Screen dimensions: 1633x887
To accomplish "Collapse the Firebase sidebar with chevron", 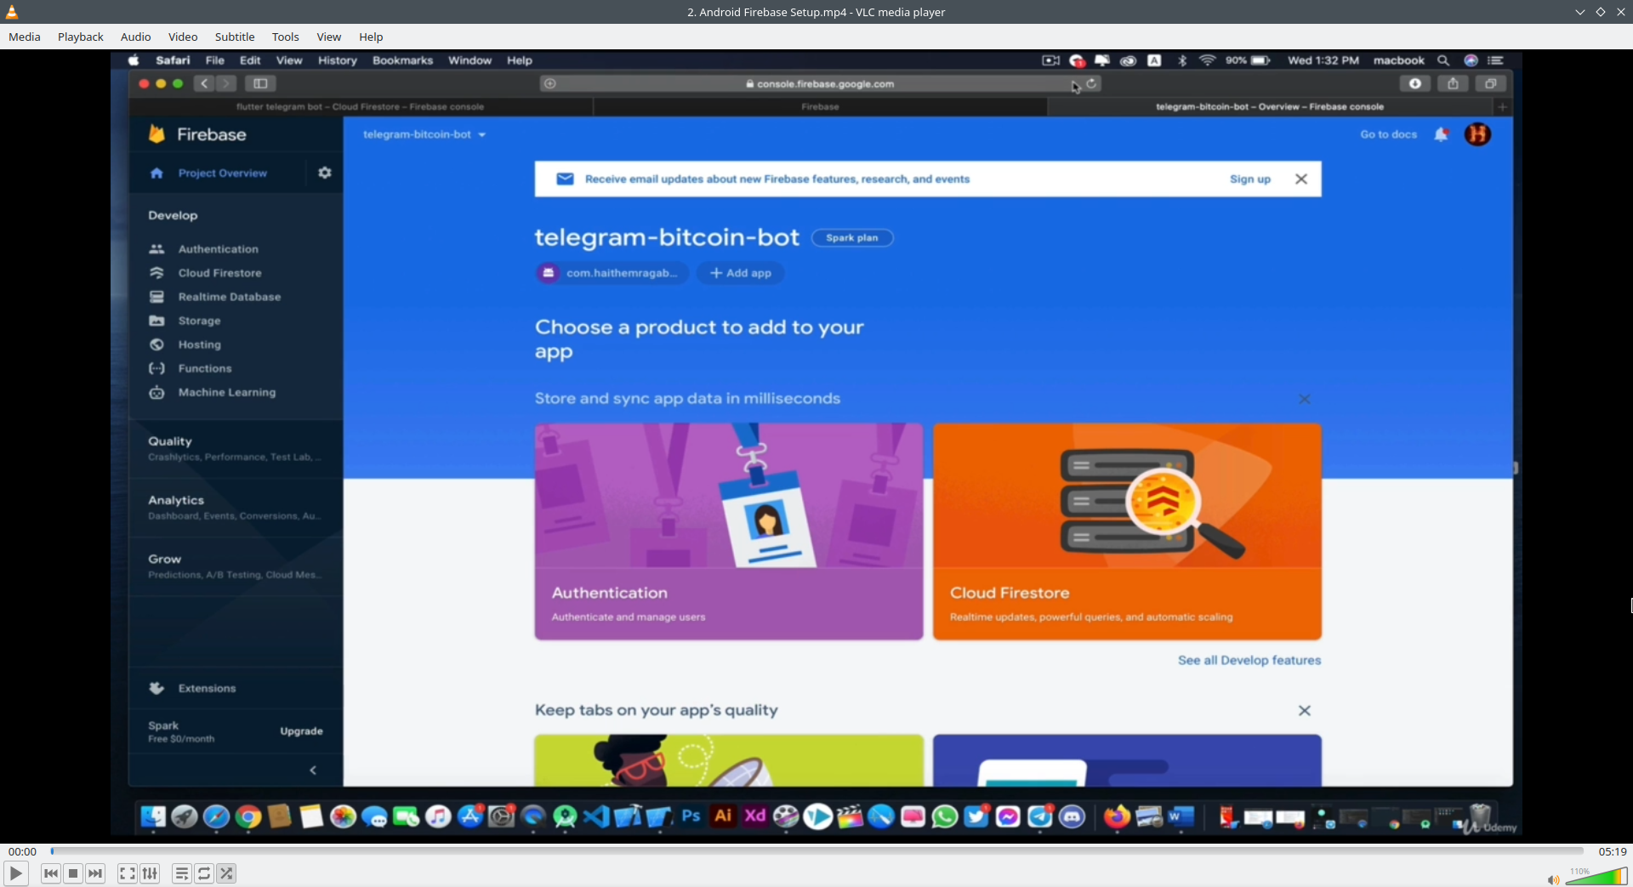I will click(x=313, y=770).
